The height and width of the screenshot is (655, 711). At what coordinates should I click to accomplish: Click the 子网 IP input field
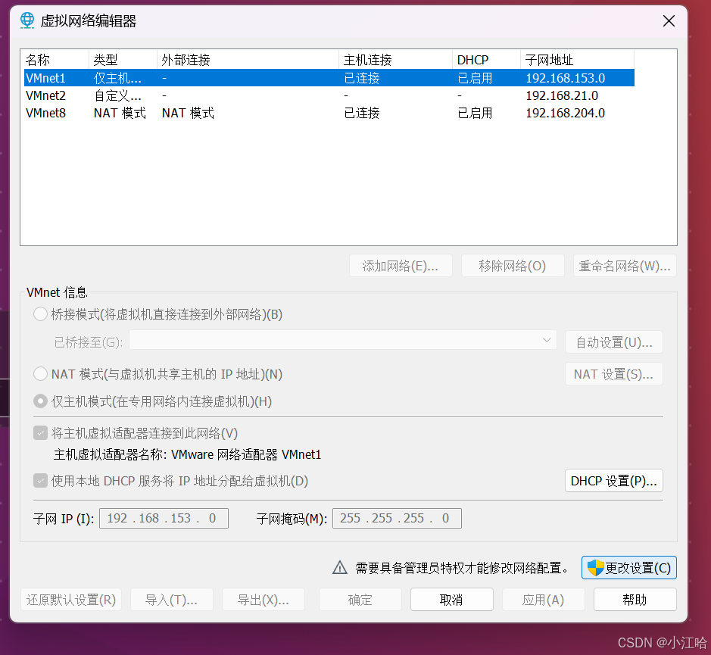[164, 518]
